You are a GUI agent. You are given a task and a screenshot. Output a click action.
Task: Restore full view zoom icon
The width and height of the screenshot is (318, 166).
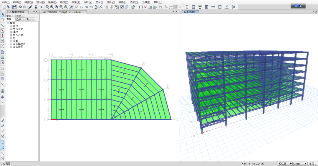52,7
